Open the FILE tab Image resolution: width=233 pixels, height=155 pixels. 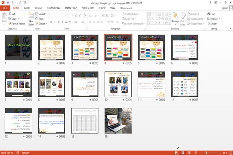[x=5, y=8]
